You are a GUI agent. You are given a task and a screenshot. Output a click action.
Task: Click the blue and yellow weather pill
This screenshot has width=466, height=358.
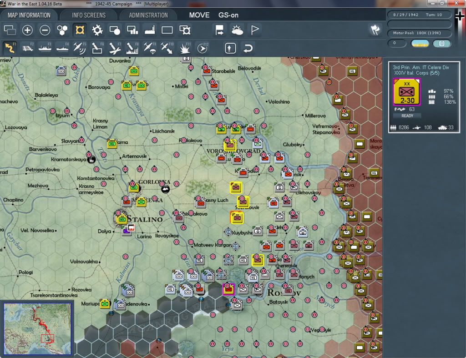click(420, 43)
